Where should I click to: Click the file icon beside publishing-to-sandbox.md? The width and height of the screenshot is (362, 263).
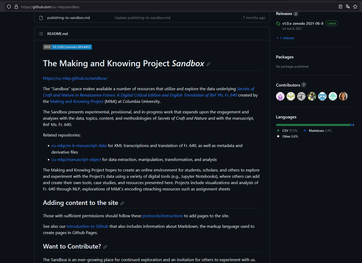pos(41,18)
